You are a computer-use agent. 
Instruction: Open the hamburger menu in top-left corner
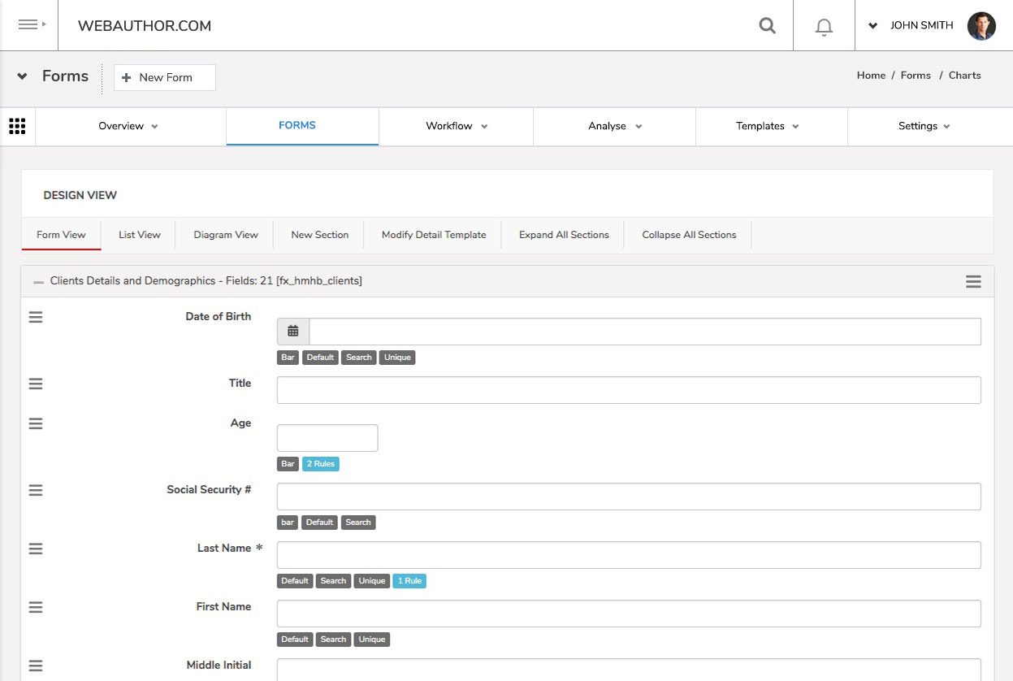click(x=29, y=25)
